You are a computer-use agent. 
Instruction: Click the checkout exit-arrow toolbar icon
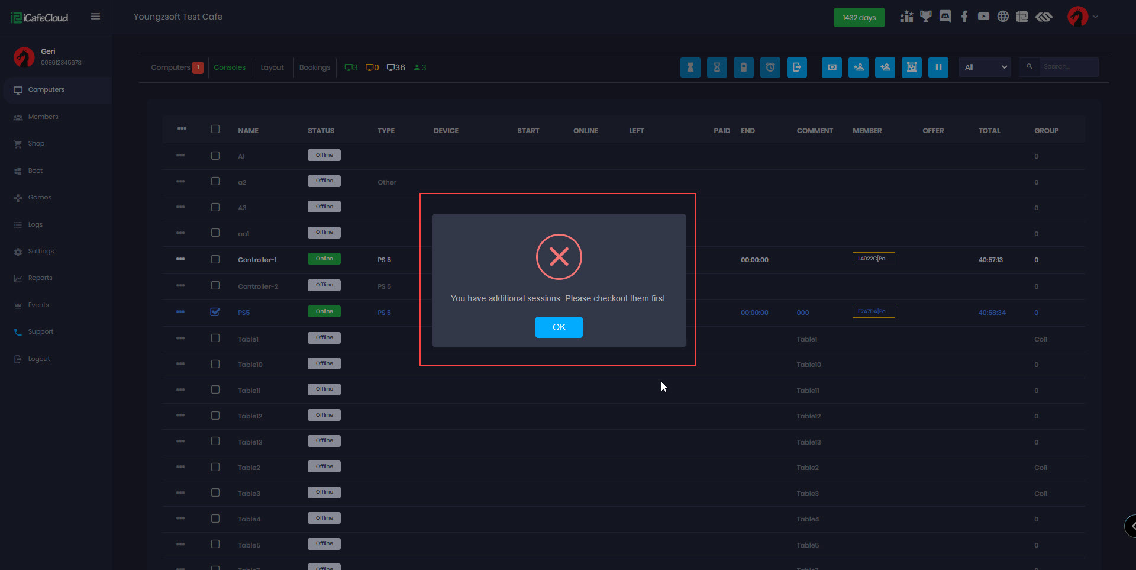click(x=796, y=67)
